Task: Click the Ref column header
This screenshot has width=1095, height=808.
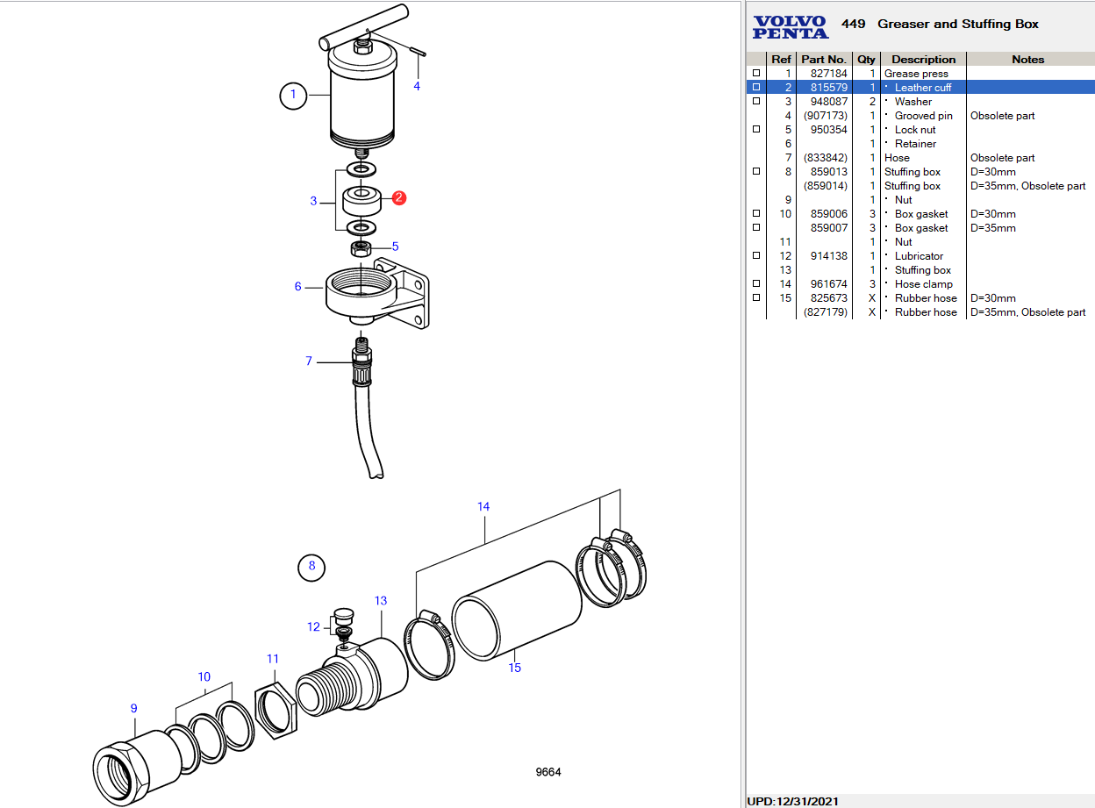Action: [781, 60]
